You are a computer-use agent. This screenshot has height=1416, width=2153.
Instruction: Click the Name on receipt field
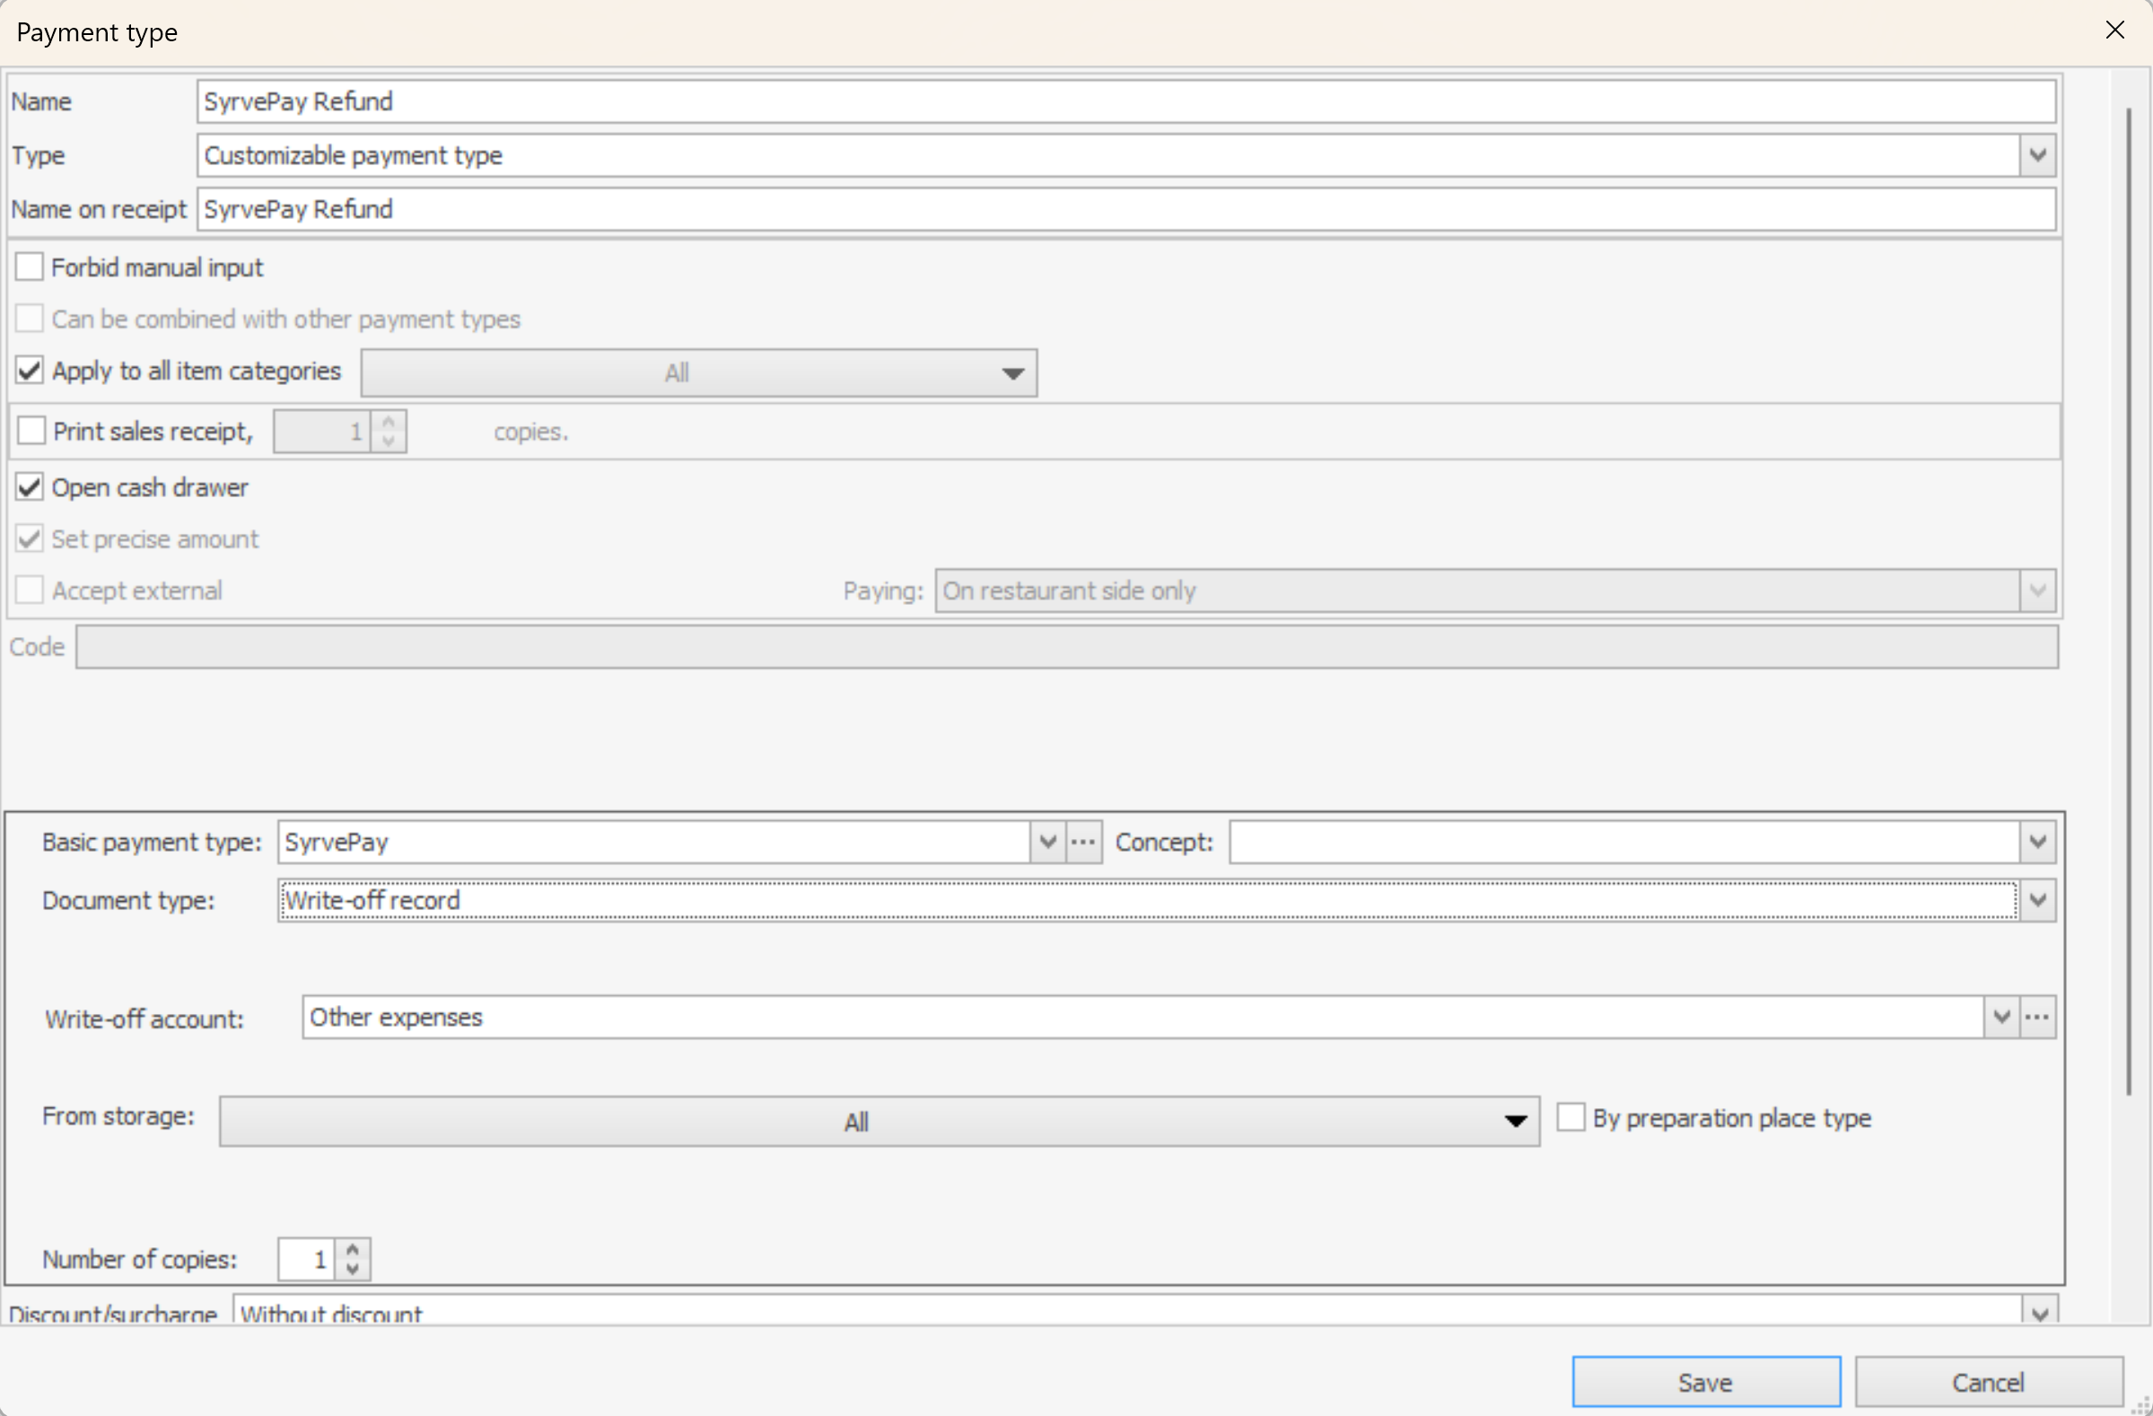[x=1126, y=210]
